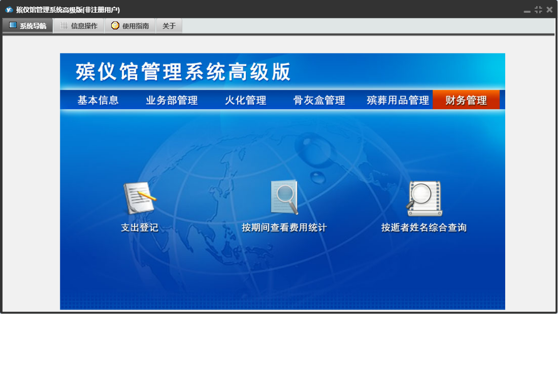Close the 殡仪馆管理系统 window
Screen dimensions: 558x367
549,10
